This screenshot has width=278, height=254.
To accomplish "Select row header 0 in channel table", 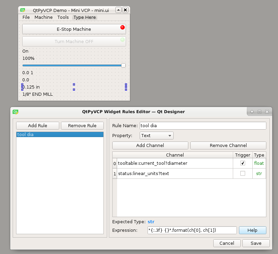I will [115, 163].
